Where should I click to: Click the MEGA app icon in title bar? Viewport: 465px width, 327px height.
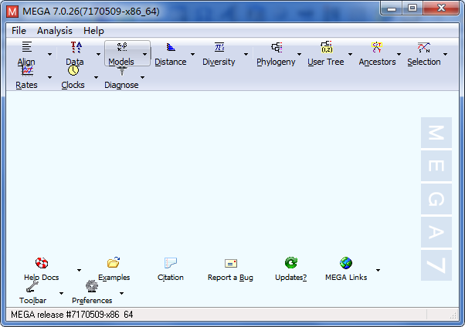point(13,12)
